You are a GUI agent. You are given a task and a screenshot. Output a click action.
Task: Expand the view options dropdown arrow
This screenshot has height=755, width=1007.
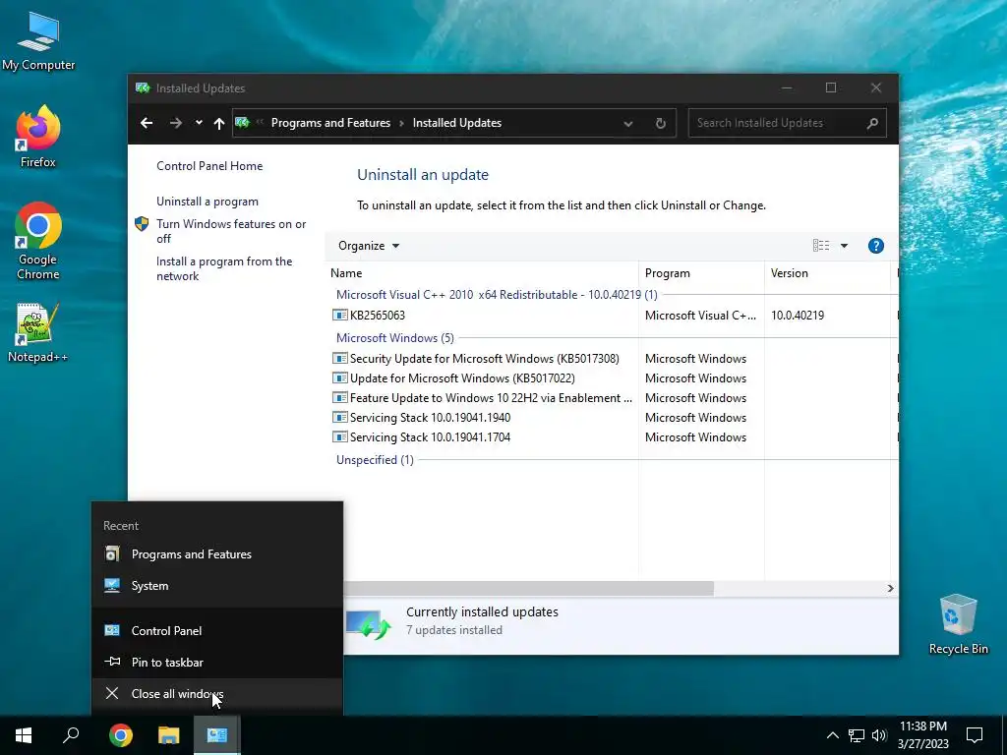tap(844, 246)
